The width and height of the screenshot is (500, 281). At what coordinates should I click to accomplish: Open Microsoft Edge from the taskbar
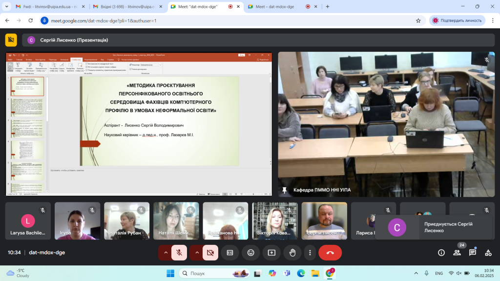pyautogui.click(x=301, y=273)
